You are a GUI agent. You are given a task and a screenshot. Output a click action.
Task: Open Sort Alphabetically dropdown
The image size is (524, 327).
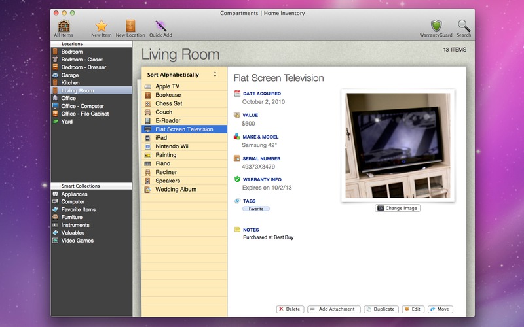point(182,75)
